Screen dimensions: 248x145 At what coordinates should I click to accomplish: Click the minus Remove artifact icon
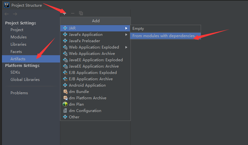pyautogui.click(x=73, y=13)
